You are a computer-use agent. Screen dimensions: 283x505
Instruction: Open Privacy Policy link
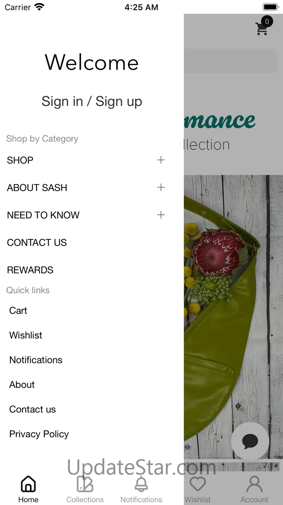(x=39, y=434)
